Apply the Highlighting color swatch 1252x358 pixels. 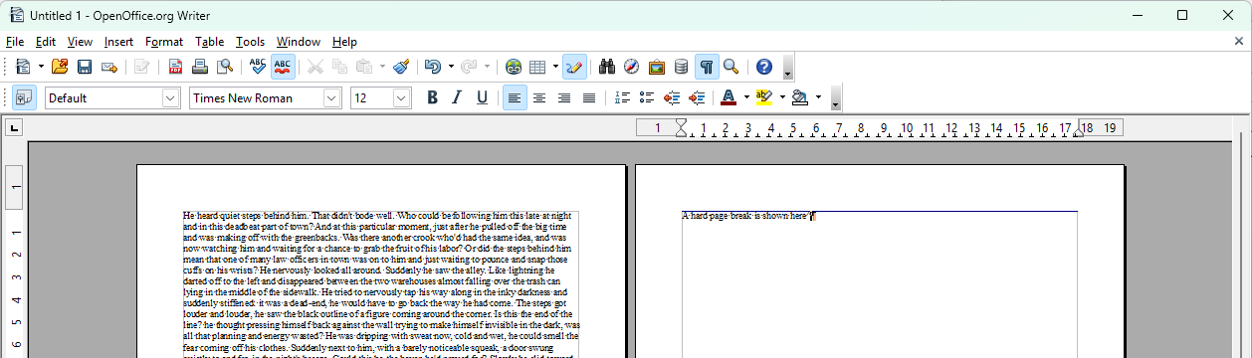764,97
